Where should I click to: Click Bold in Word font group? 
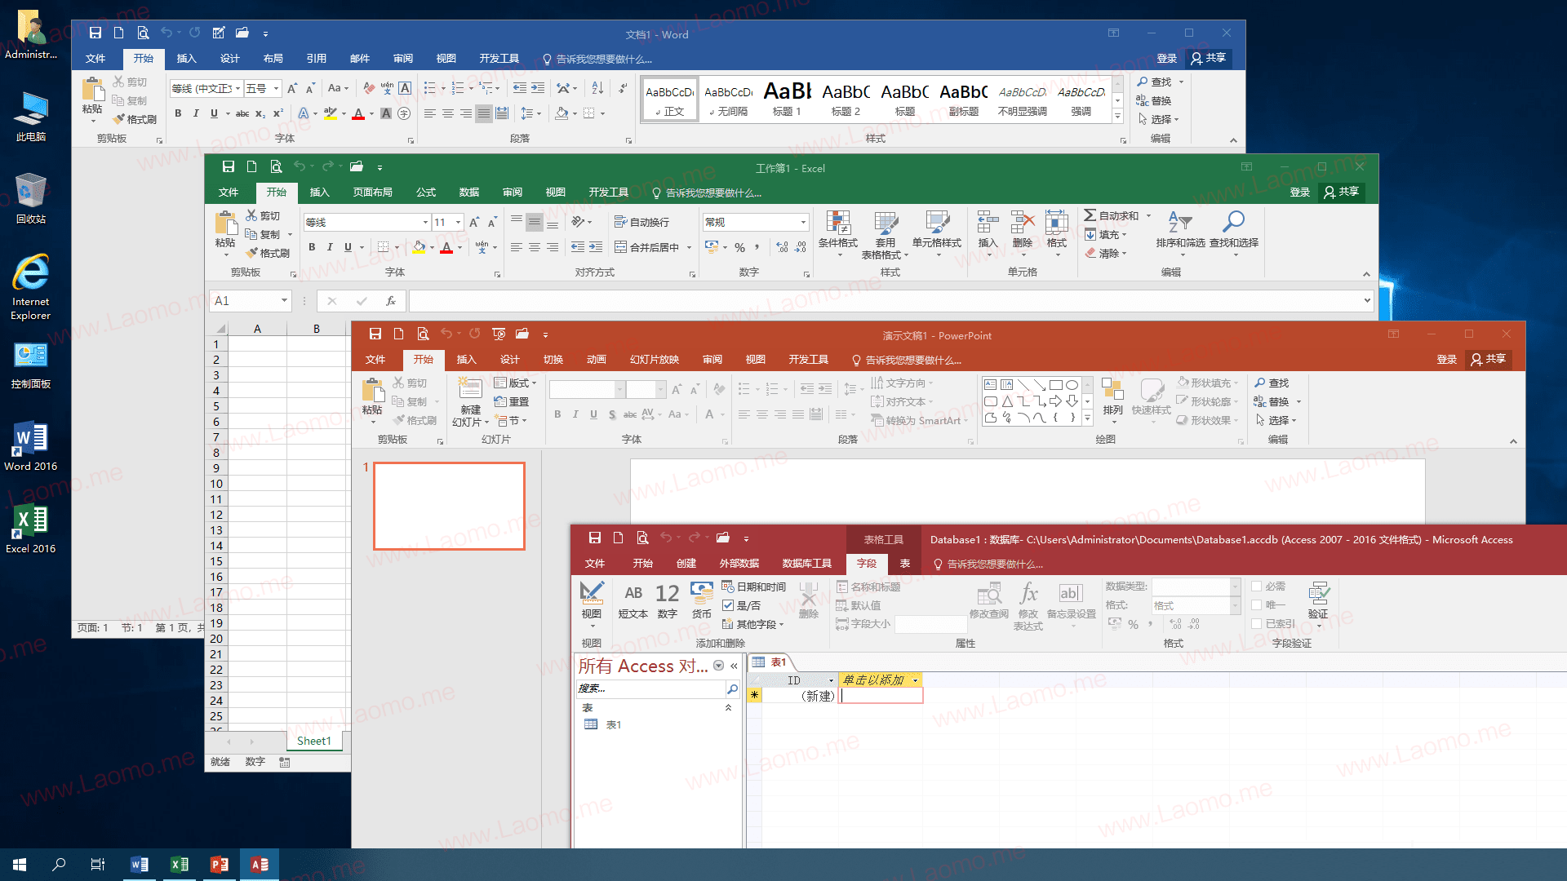(x=178, y=113)
